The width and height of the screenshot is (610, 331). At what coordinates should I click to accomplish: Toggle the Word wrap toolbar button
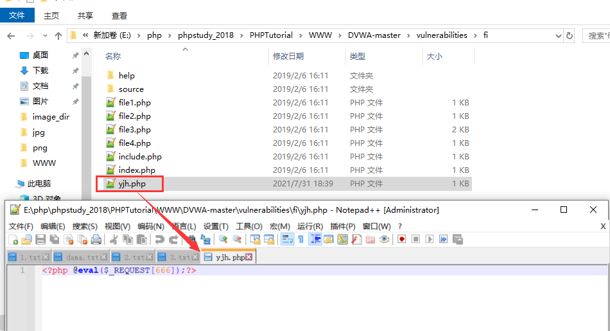tap(287, 240)
